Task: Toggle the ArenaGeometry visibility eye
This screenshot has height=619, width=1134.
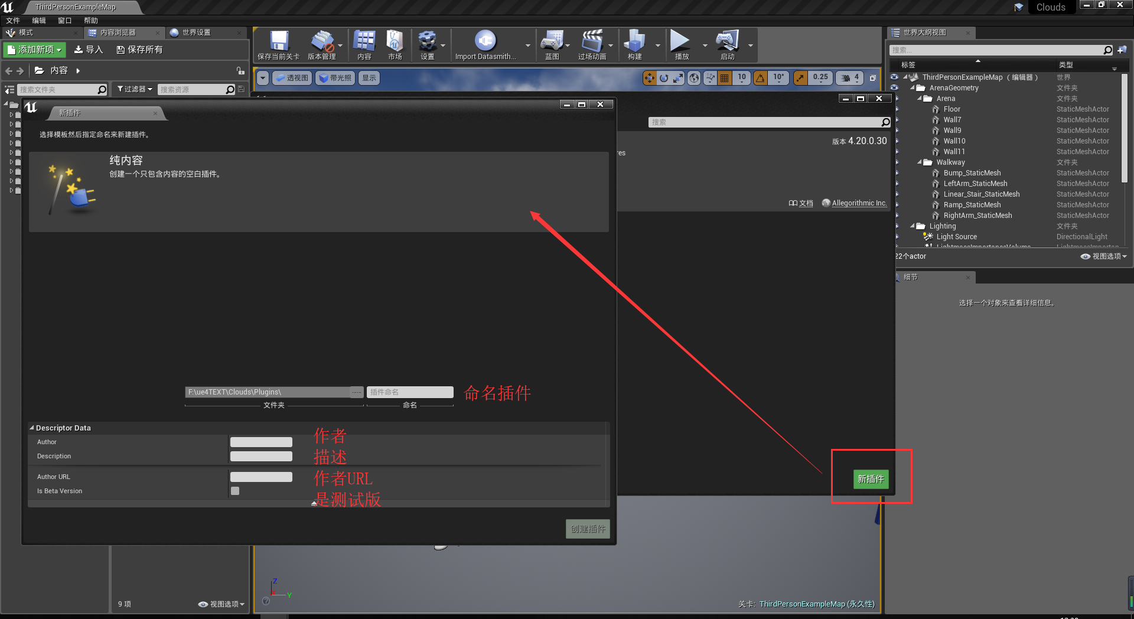Action: [x=895, y=87]
